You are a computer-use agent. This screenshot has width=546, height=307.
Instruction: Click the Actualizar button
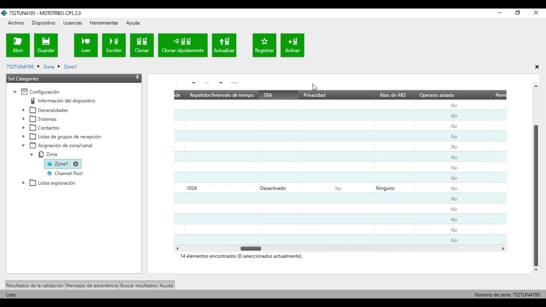[x=224, y=45]
